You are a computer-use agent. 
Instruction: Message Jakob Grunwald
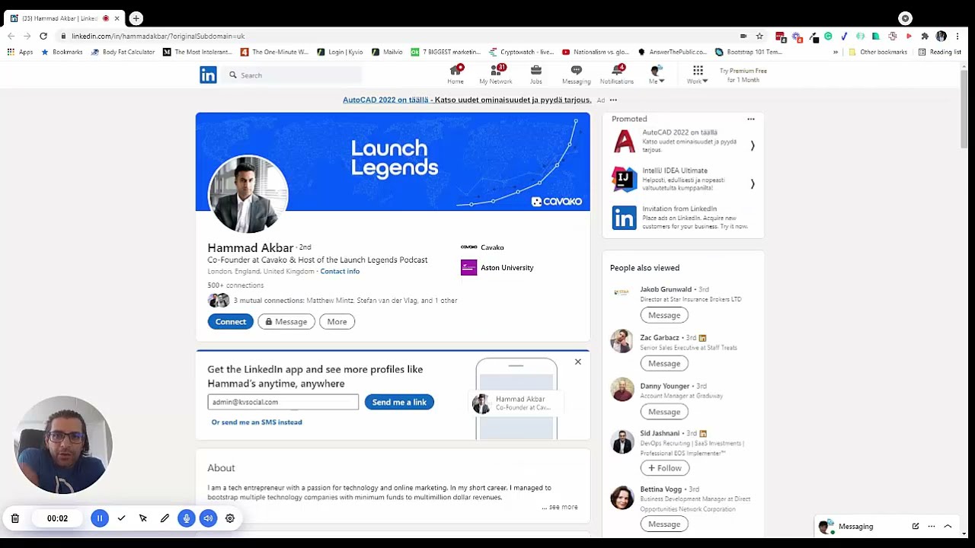(x=664, y=315)
